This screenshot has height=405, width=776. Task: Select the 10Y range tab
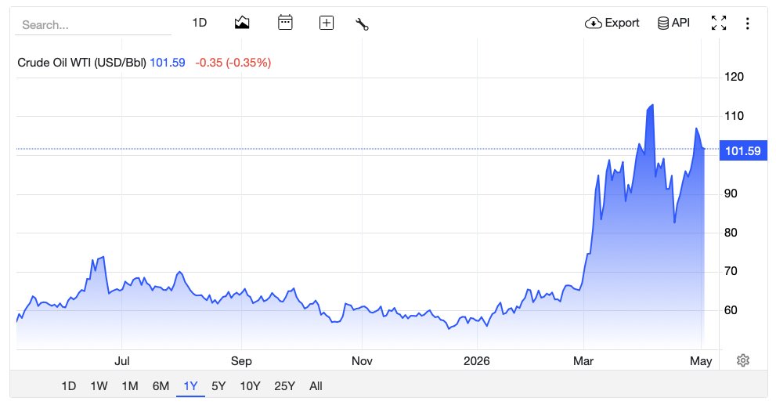click(250, 386)
